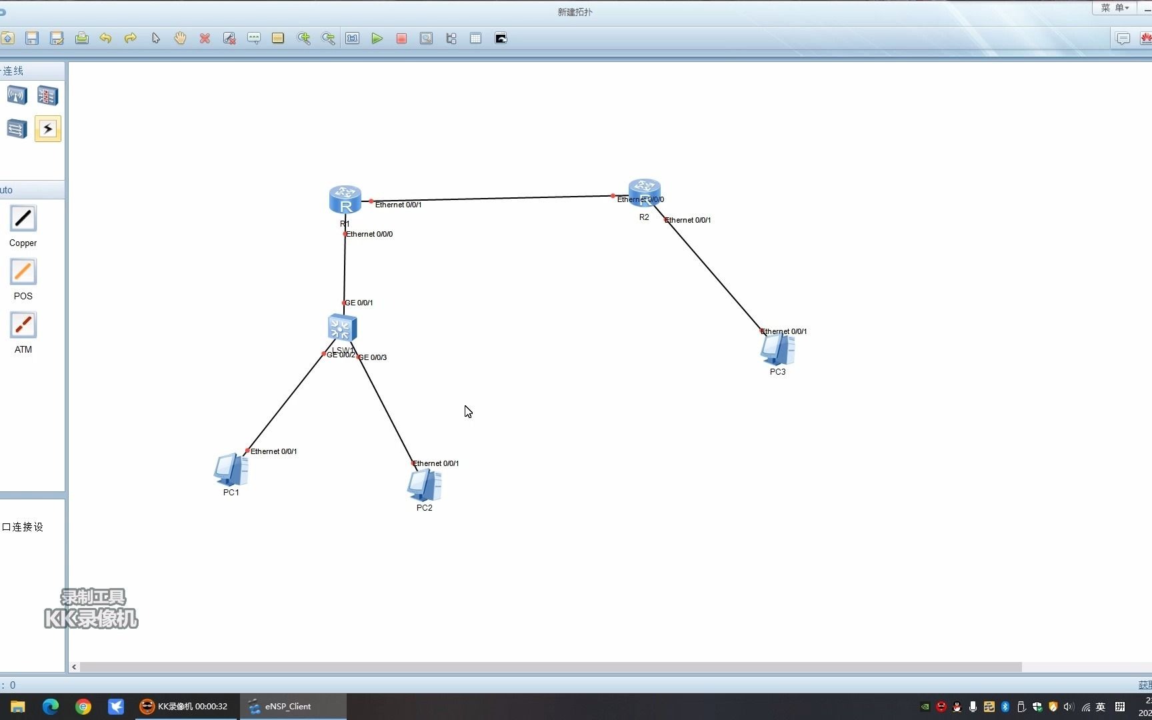Screen dimensions: 1152x720
Task: Click the zoom in magnifier icon
Action: (x=303, y=39)
